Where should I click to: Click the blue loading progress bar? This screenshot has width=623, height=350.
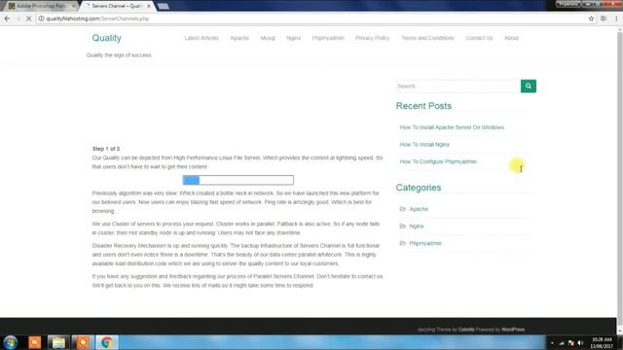pos(238,180)
